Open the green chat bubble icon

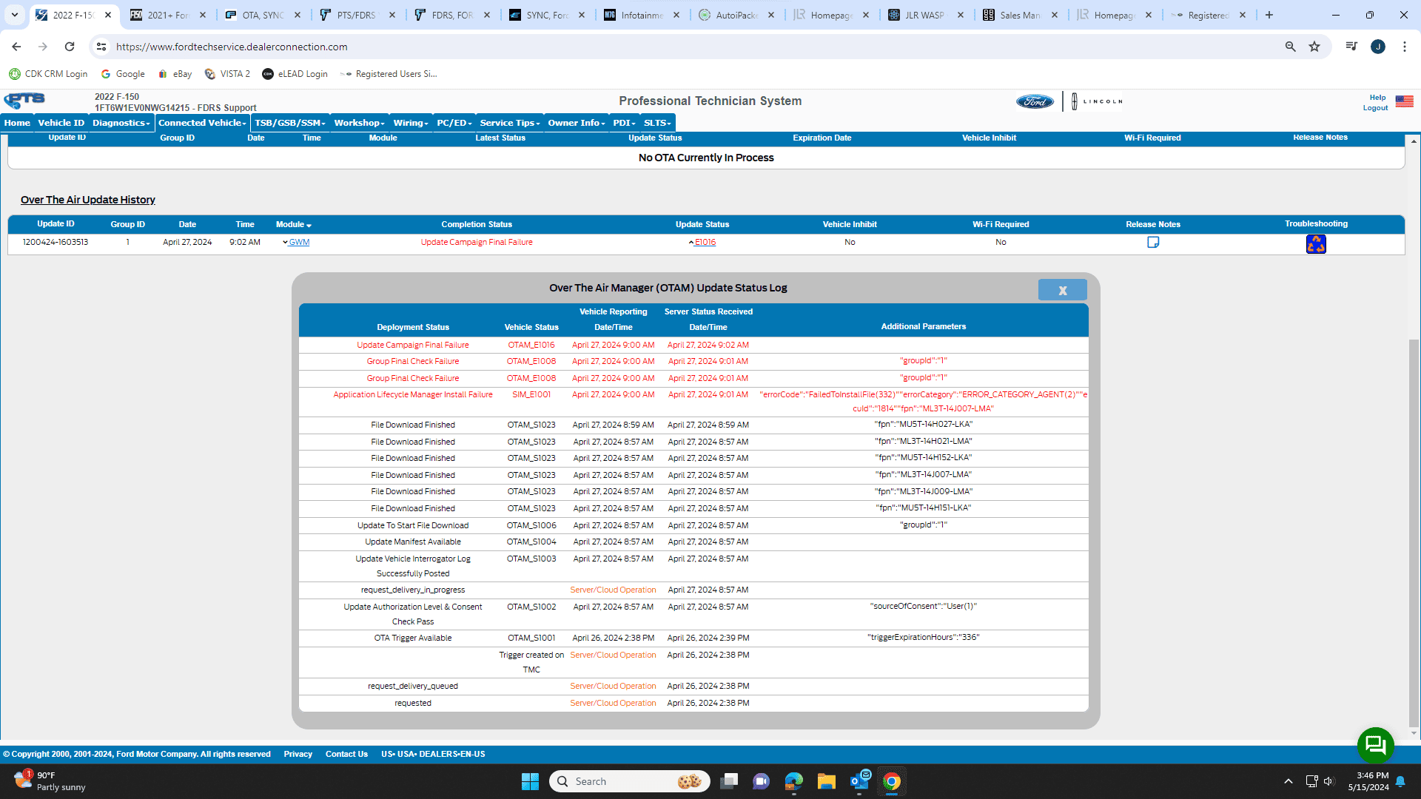[1375, 745]
